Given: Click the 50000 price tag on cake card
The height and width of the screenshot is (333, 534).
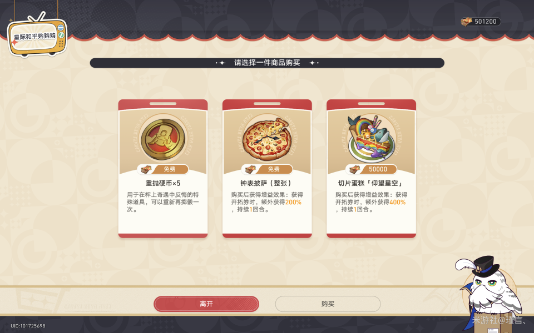Looking at the screenshot, I should pyautogui.click(x=371, y=169).
